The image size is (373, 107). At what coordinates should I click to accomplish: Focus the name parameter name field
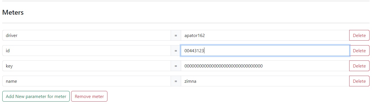point(86,81)
